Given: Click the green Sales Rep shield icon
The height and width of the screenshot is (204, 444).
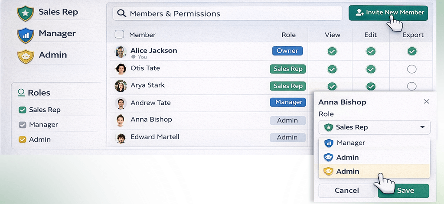Looking at the screenshot, I should point(25,13).
